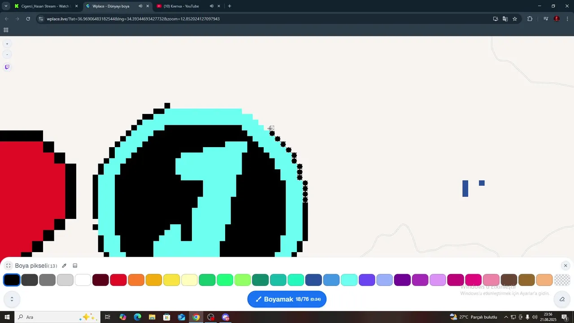This screenshot has width=574, height=323.
Task: Pick the dark brown color swatch
Action: pos(509,280)
